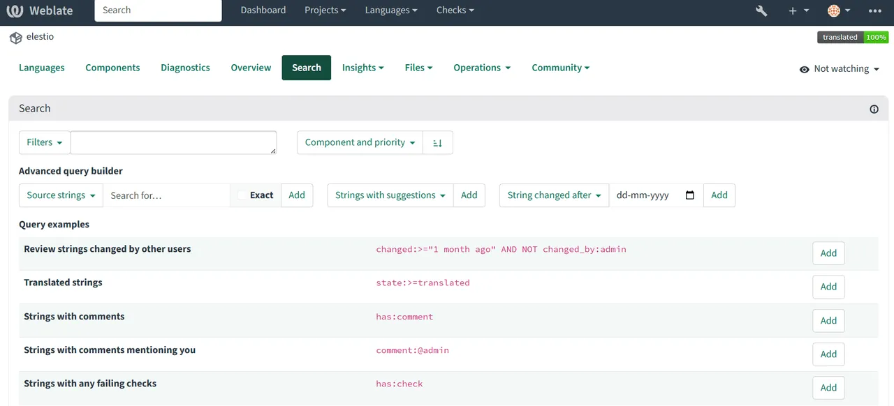
Task: Add the Strings with comments query
Action: (x=828, y=321)
